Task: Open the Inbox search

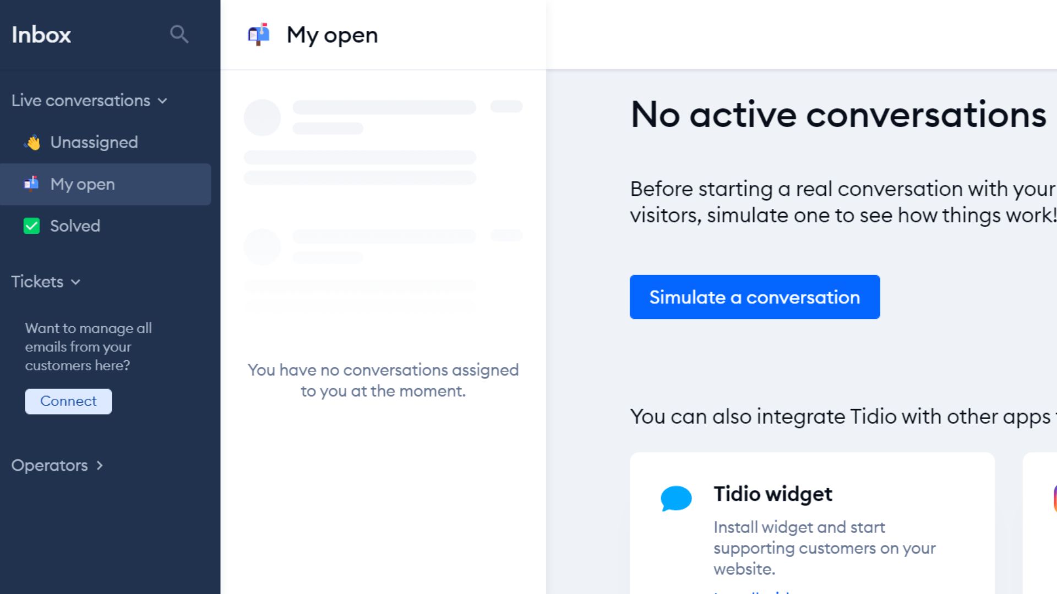Action: point(179,34)
